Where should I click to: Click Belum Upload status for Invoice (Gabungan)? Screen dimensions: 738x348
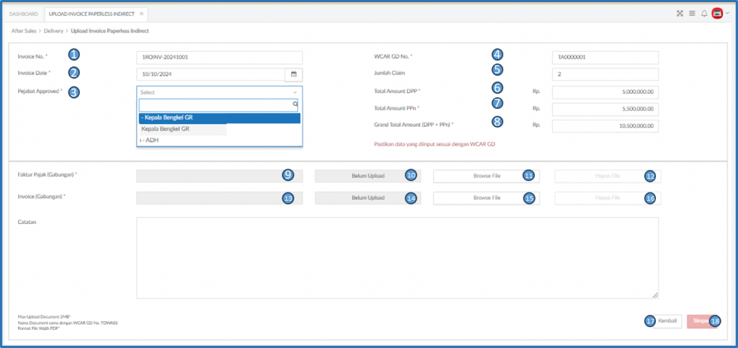pyautogui.click(x=368, y=198)
